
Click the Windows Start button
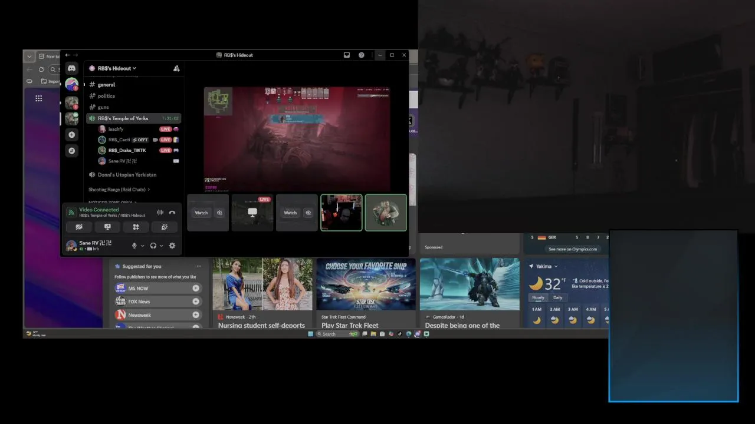(x=311, y=334)
